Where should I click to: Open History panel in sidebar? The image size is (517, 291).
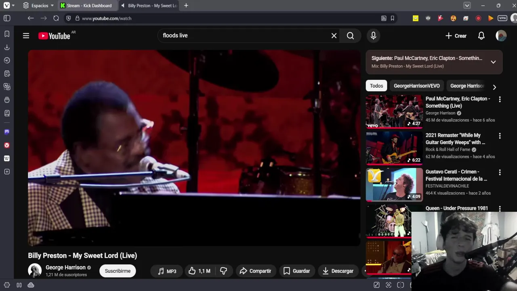7,60
